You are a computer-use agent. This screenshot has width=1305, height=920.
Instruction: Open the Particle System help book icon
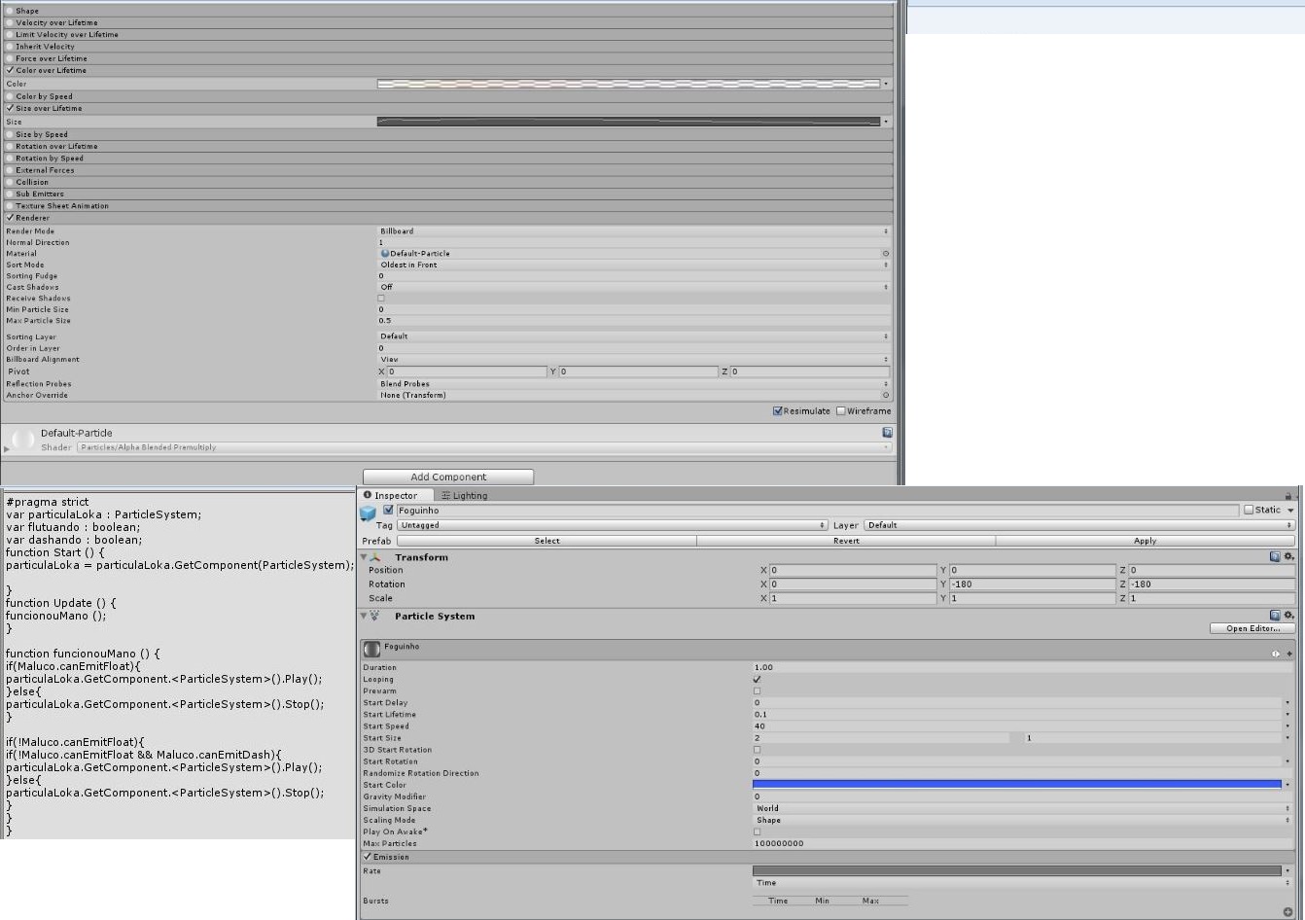(x=1275, y=616)
